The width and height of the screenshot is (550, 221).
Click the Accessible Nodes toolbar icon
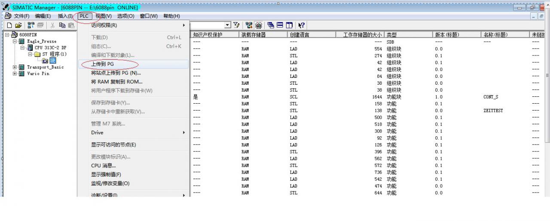31,25
